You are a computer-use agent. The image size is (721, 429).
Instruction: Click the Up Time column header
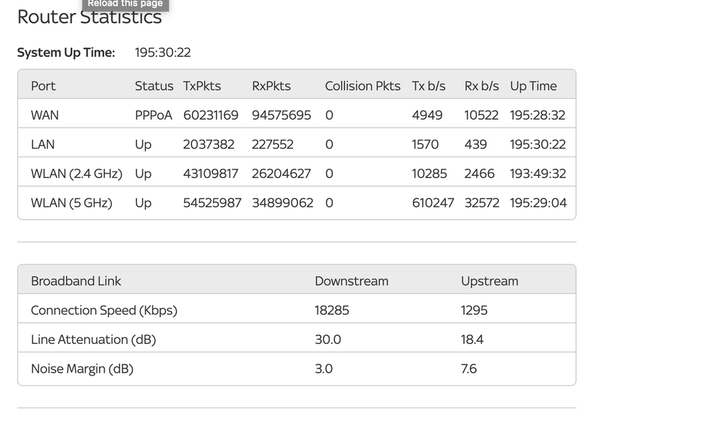(x=533, y=86)
